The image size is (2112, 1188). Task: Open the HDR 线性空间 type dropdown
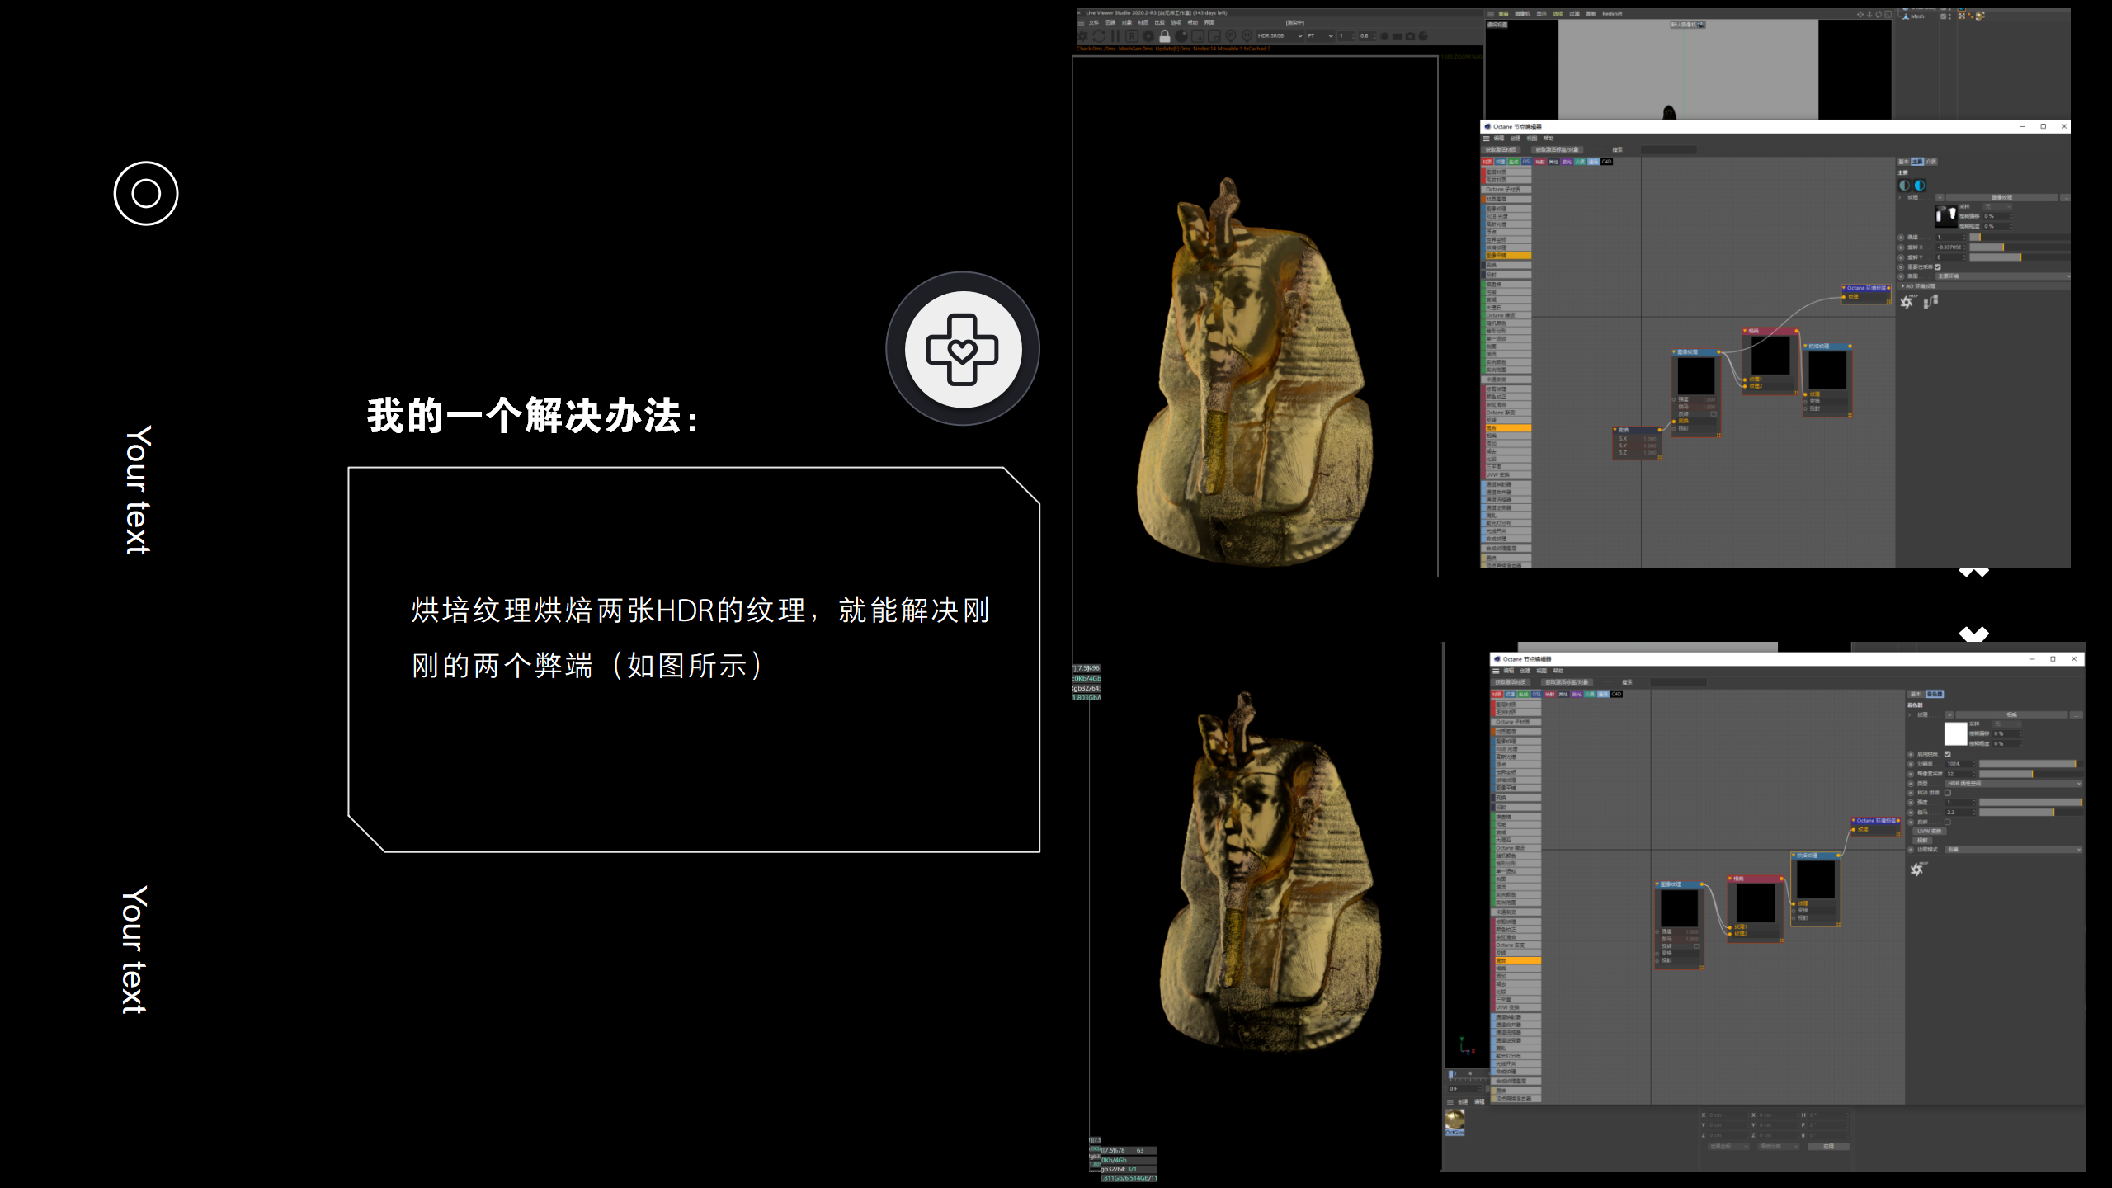(x=2013, y=784)
